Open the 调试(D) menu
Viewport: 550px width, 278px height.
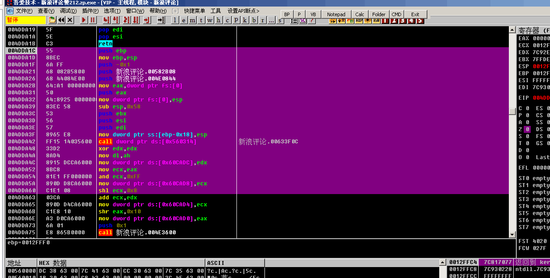coord(68,11)
